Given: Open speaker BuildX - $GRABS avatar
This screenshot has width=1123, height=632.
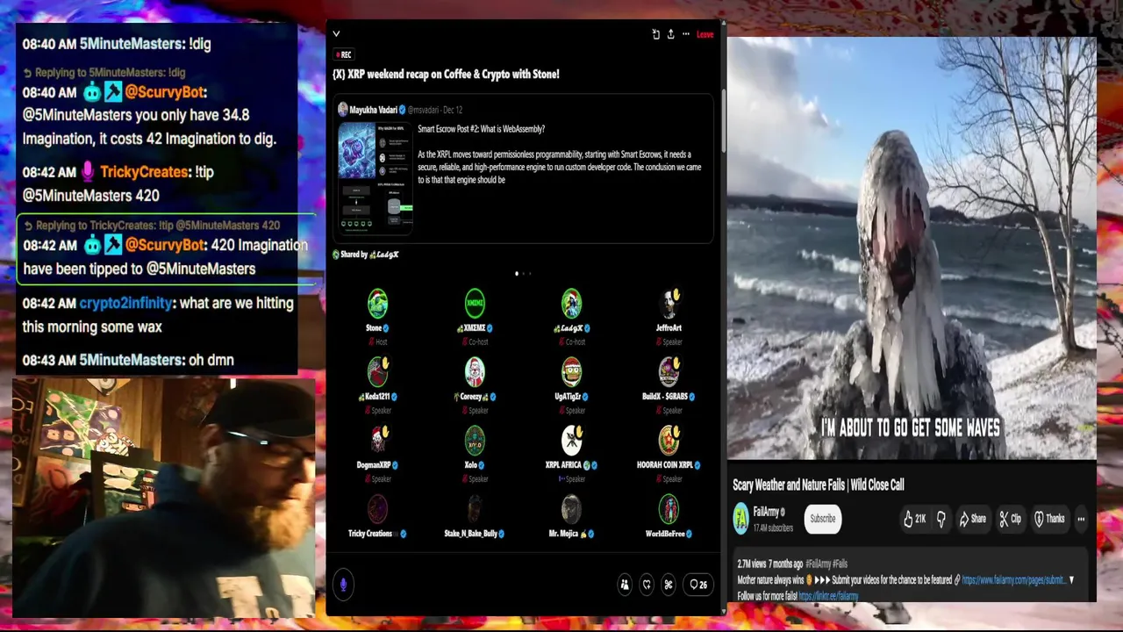Looking at the screenshot, I should pyautogui.click(x=669, y=372).
